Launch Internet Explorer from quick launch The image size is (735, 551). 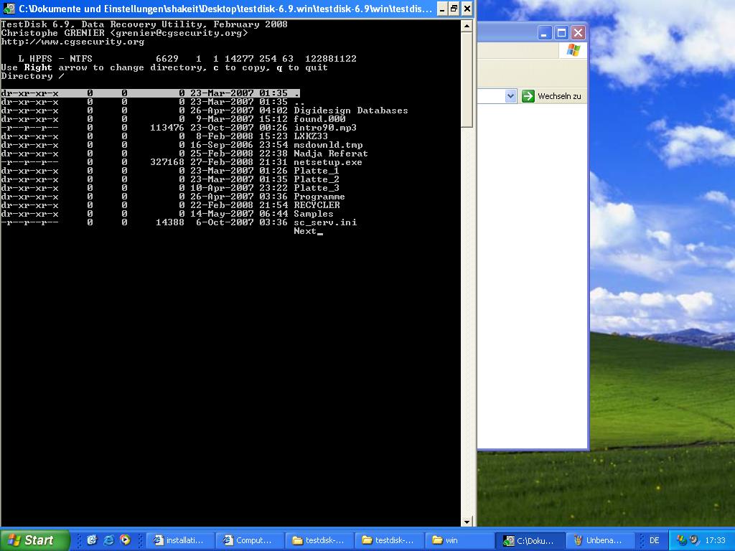point(109,540)
